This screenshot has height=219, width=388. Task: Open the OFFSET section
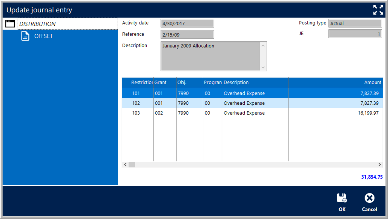coord(43,36)
